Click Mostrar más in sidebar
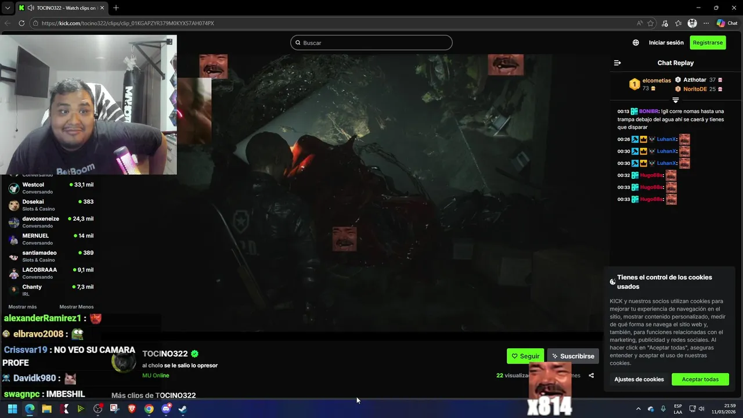This screenshot has height=418, width=743. pos(23,307)
